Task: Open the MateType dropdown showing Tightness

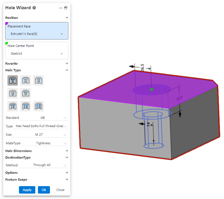Action: [x=44, y=143]
